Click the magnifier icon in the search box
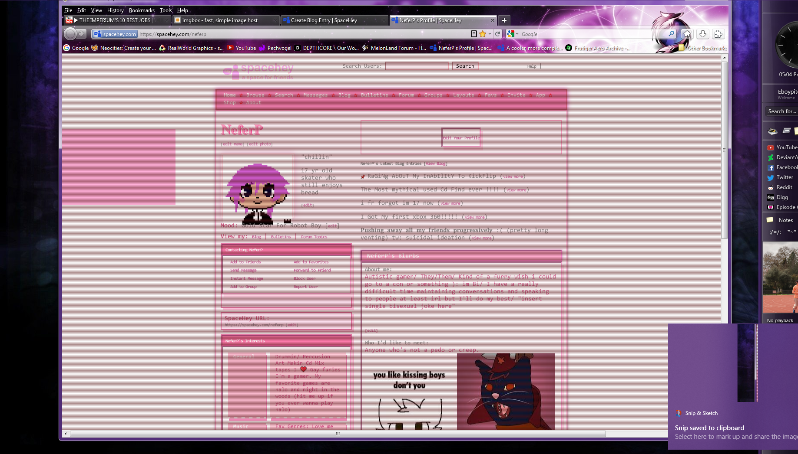This screenshot has height=454, width=798. pos(671,33)
